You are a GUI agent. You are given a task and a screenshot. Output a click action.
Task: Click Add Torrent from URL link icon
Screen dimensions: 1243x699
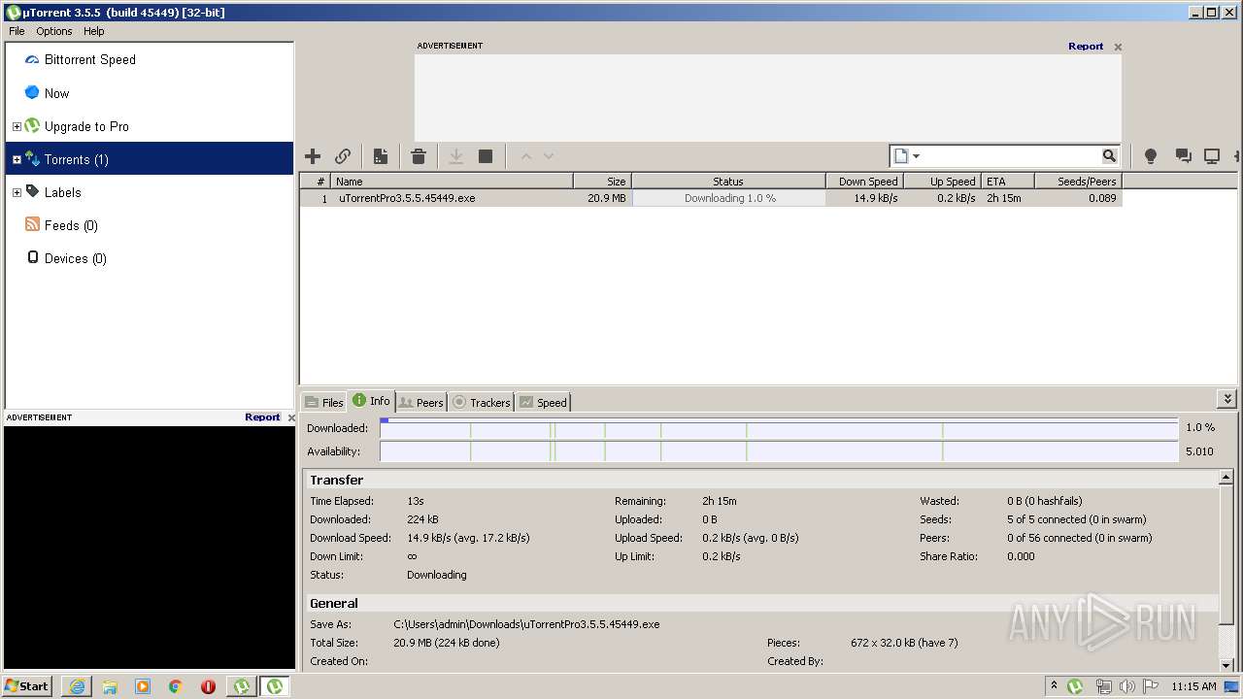(343, 156)
